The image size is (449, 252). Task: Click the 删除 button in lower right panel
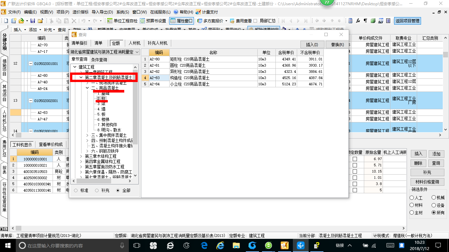click(x=418, y=163)
